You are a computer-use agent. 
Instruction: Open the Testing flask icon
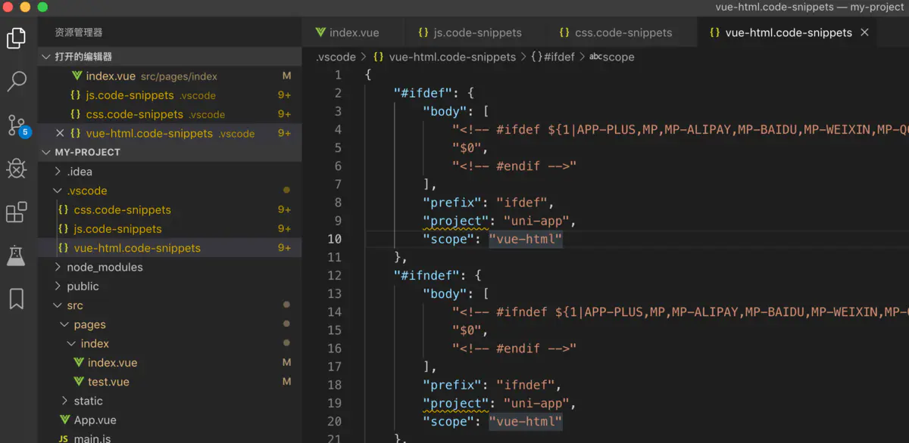(x=17, y=256)
